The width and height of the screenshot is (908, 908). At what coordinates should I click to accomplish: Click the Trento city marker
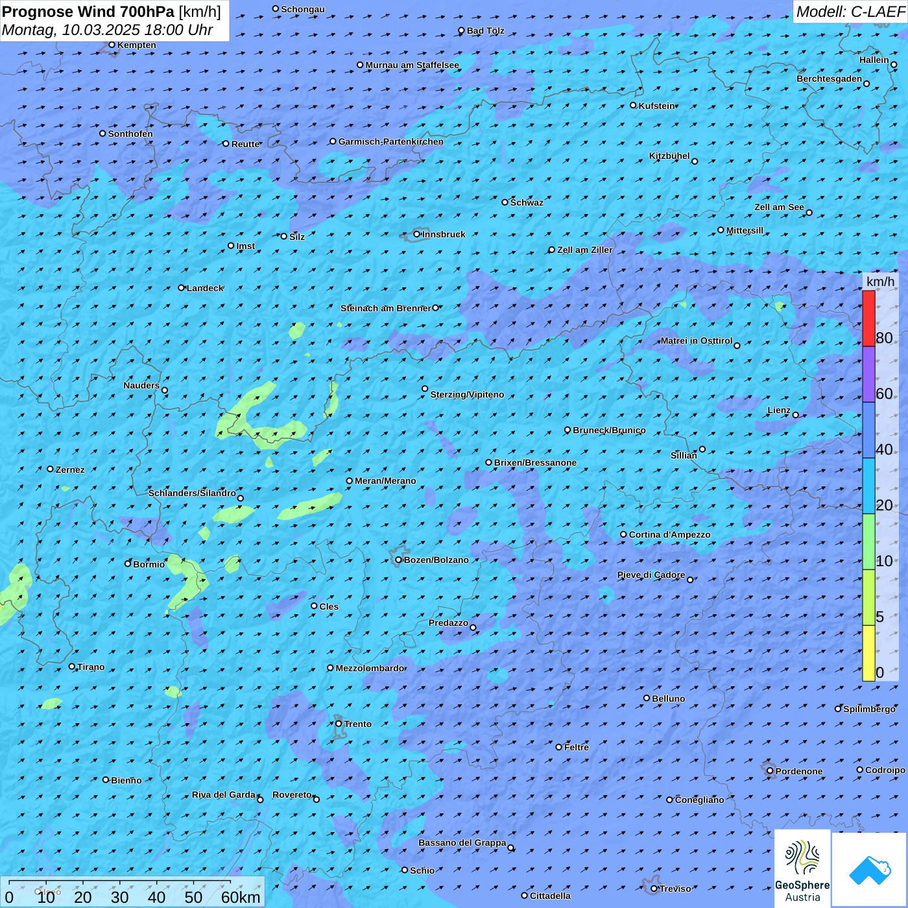click(339, 724)
